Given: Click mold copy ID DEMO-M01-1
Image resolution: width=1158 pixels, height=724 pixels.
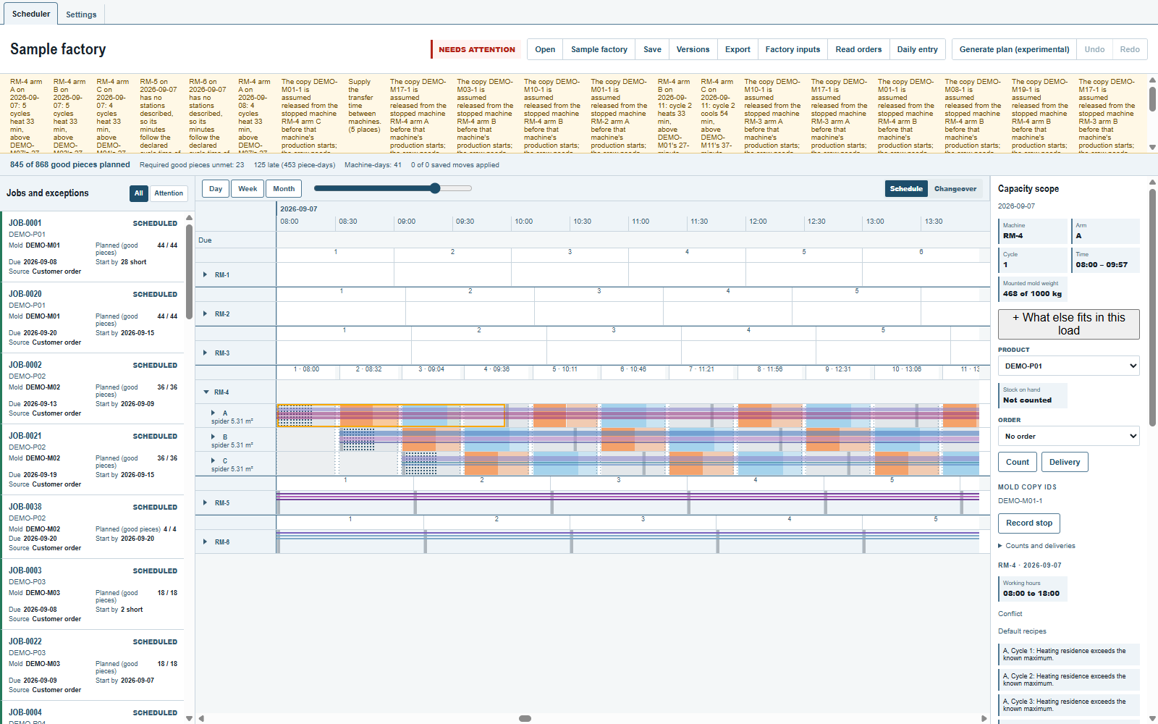Looking at the screenshot, I should click(x=1020, y=501).
